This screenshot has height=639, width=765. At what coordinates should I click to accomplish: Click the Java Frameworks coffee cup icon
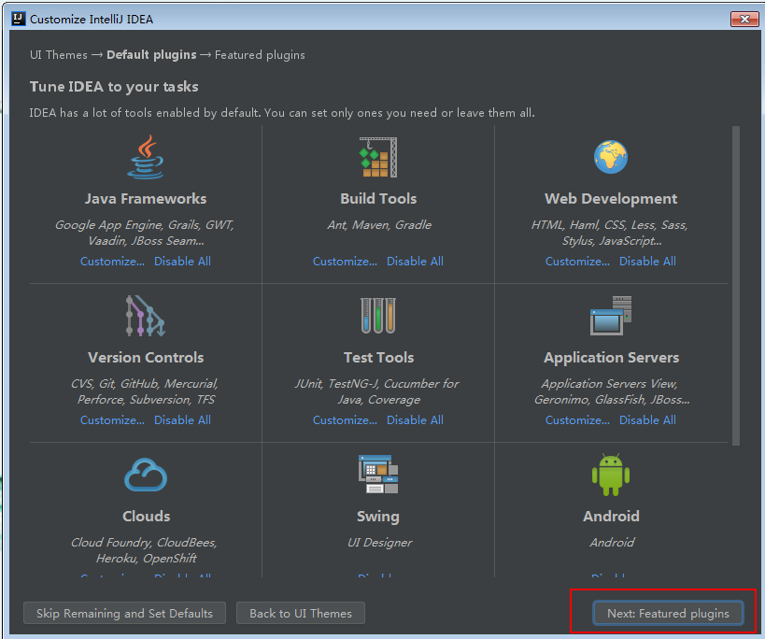(146, 157)
